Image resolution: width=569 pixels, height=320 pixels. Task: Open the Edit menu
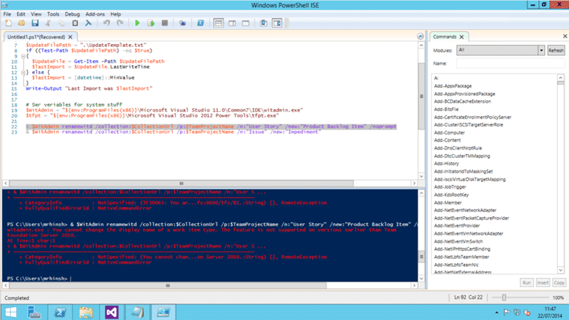coord(21,14)
